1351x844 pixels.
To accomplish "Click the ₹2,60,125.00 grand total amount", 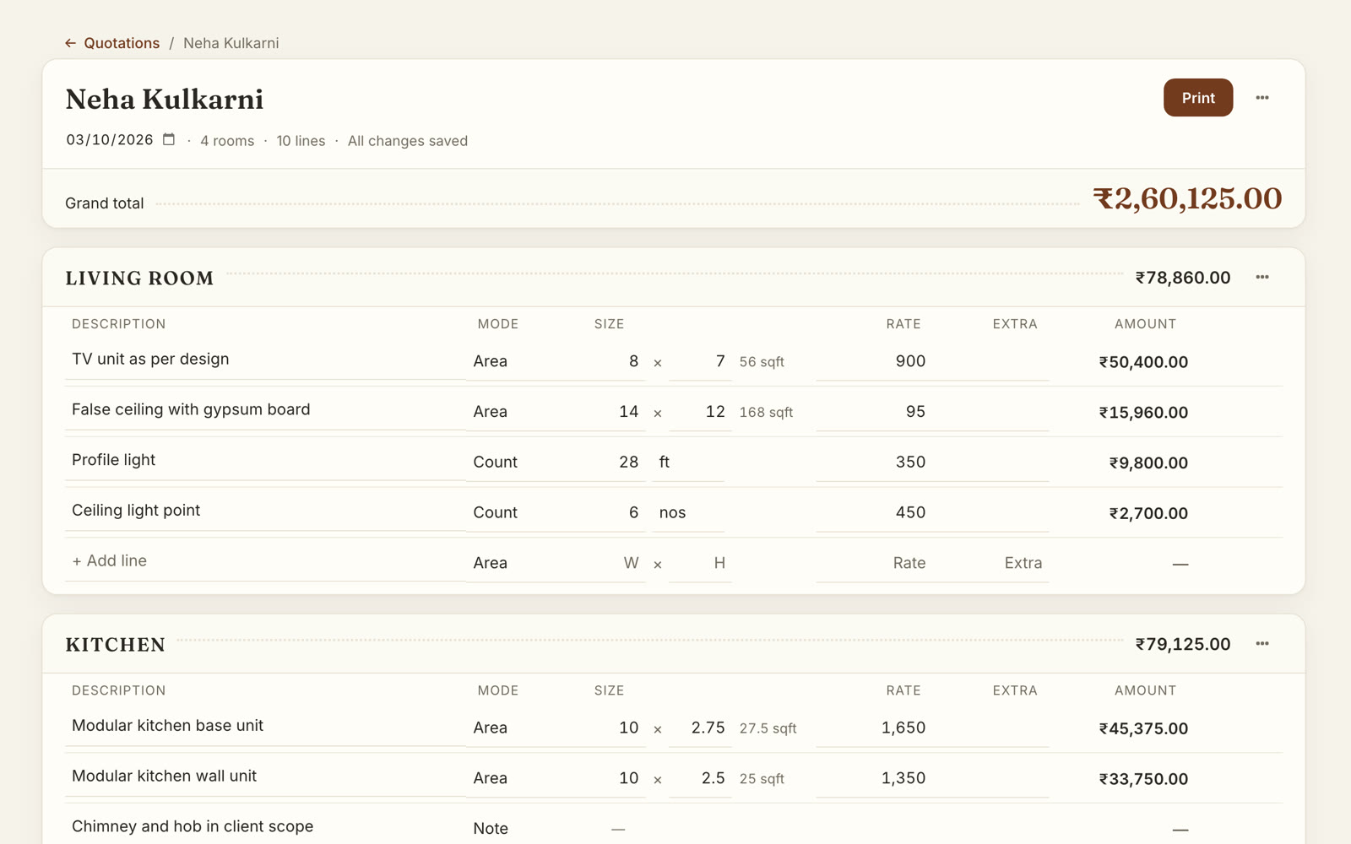I will (x=1187, y=198).
